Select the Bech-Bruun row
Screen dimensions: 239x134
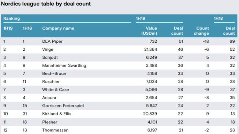click(x=119, y=73)
